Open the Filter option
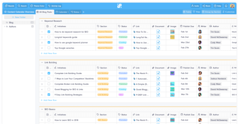This screenshot has width=243, height=124. [x=197, y=12]
